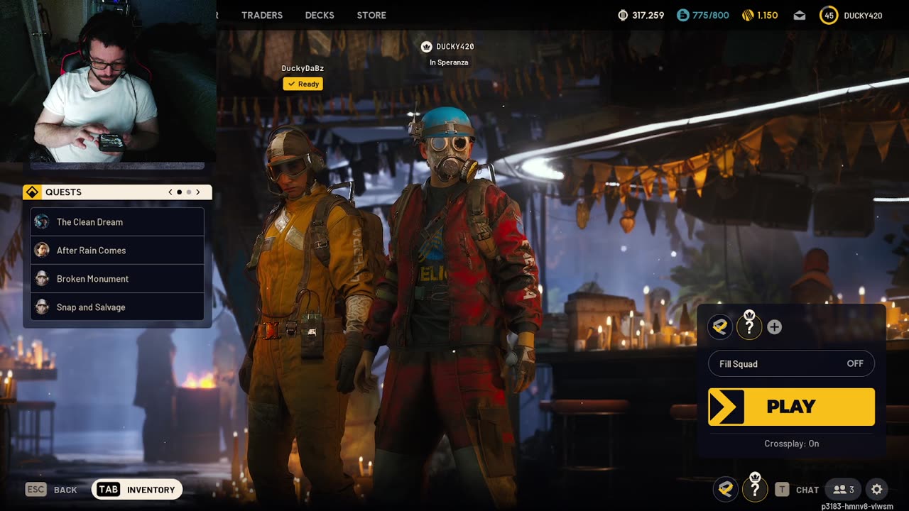Click the QUESTS header emblem icon
Image resolution: width=909 pixels, height=511 pixels.
click(32, 192)
